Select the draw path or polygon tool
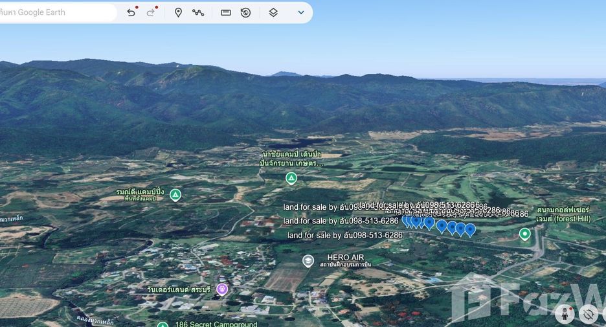Viewport: 606px width, 327px height. point(198,13)
